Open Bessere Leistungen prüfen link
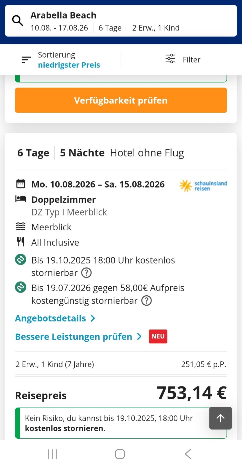 (74, 336)
